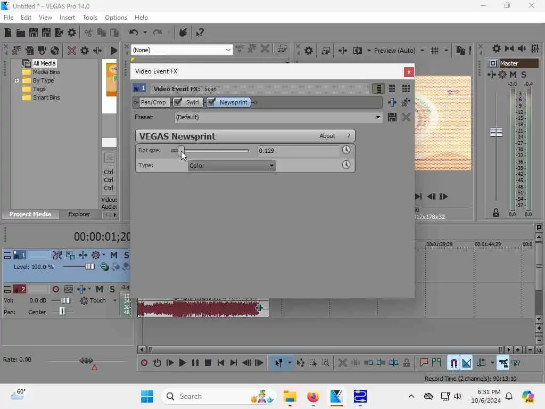Click the Windows taskbar Search box

218,396
